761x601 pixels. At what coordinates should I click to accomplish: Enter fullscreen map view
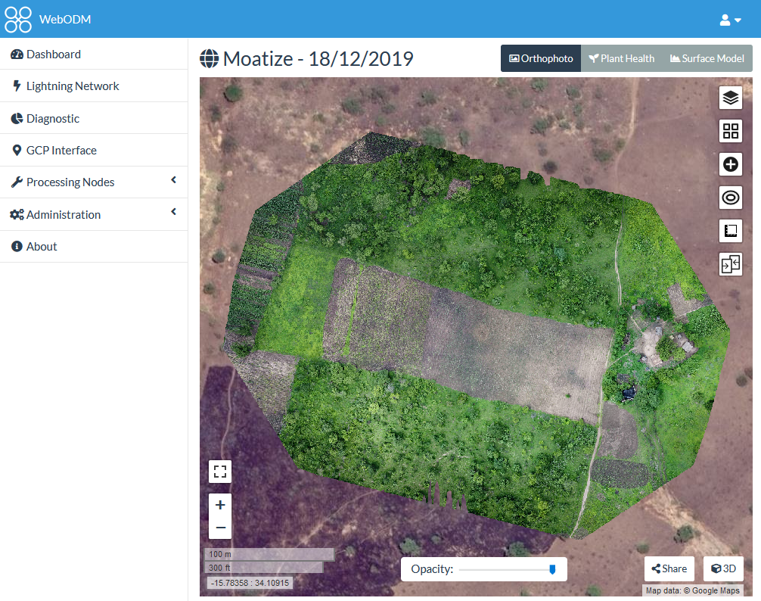pos(220,472)
